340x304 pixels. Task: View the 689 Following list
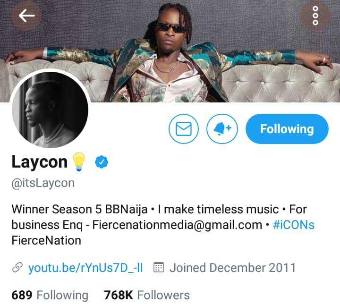50,295
